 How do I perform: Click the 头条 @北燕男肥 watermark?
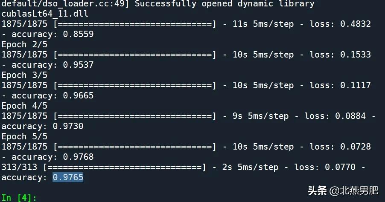341,190
